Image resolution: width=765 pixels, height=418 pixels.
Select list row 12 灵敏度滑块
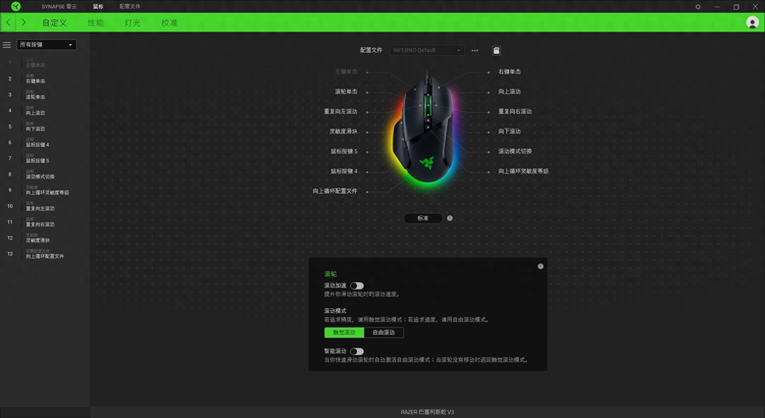pyautogui.click(x=45, y=238)
